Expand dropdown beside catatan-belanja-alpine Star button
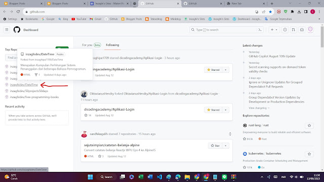Image resolution: width=324 pixels, height=182 pixels. (226, 146)
